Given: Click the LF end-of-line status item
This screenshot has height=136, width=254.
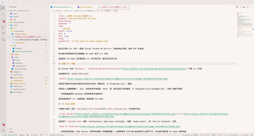Looking at the screenshot, I should click(x=225, y=135).
